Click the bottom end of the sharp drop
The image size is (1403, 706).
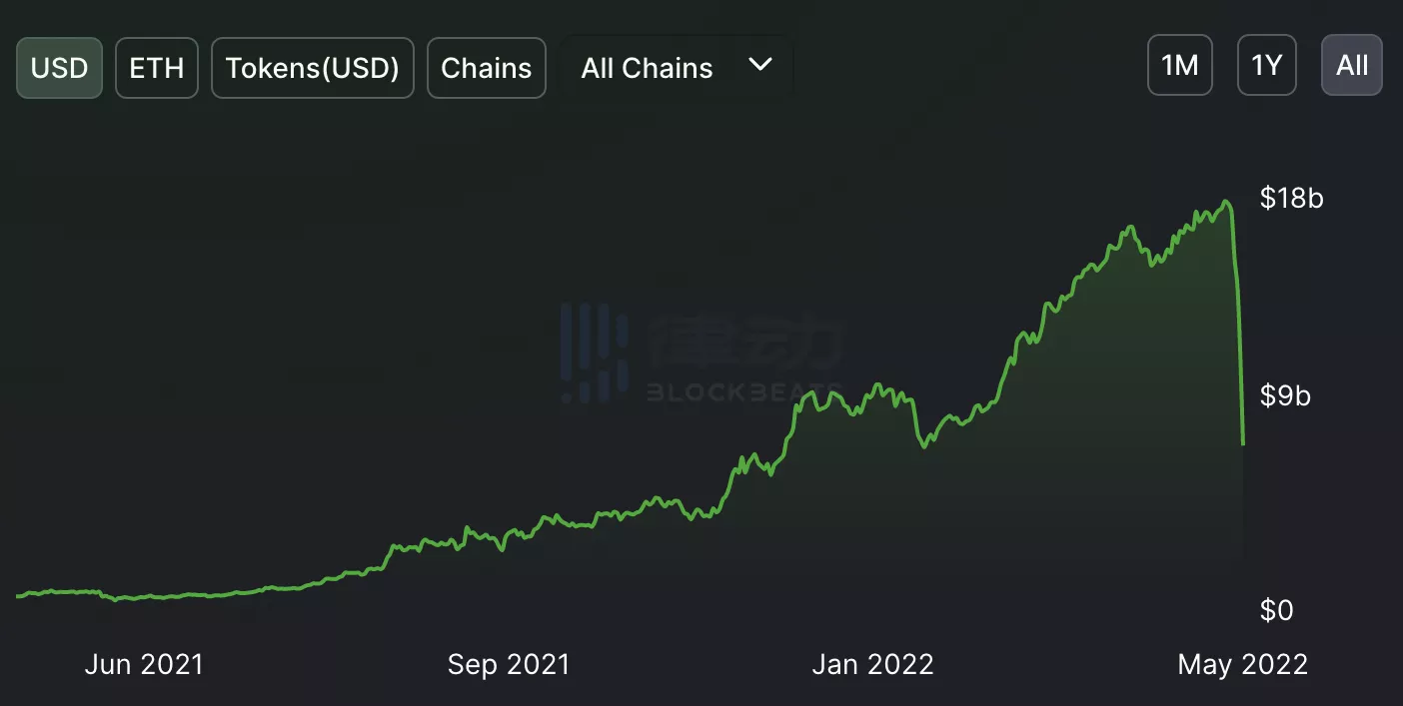pyautogui.click(x=1243, y=442)
